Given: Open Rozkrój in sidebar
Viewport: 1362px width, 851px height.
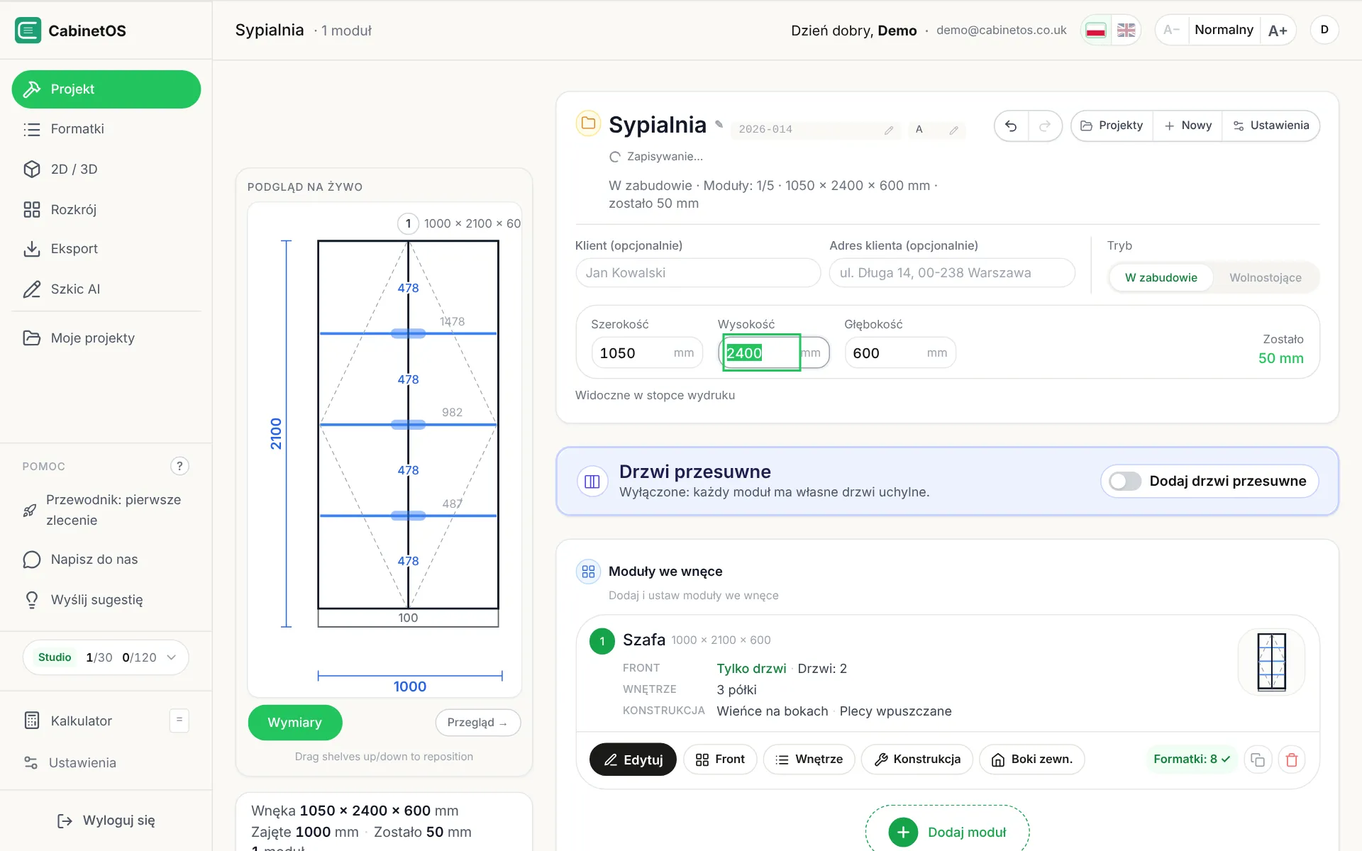Looking at the screenshot, I should (x=106, y=209).
